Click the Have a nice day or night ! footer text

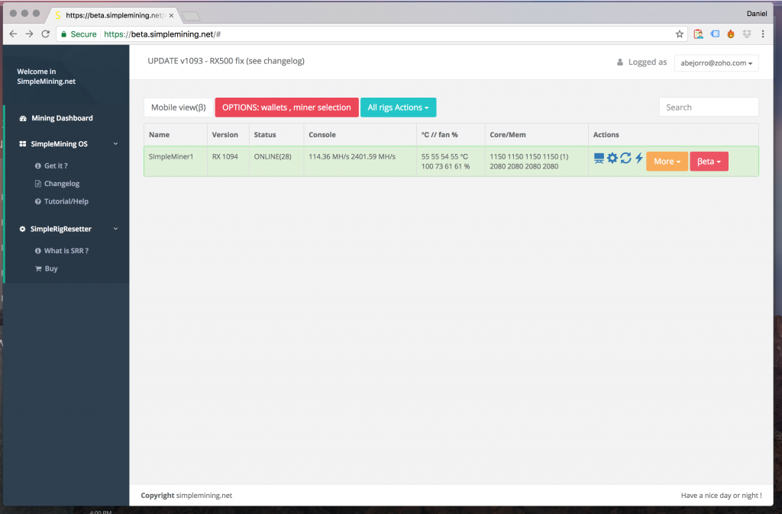pyautogui.click(x=721, y=496)
